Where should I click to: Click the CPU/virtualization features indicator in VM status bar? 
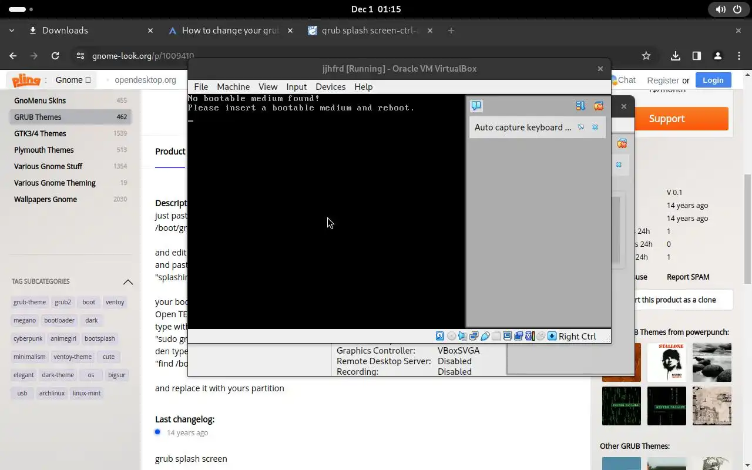(530, 336)
